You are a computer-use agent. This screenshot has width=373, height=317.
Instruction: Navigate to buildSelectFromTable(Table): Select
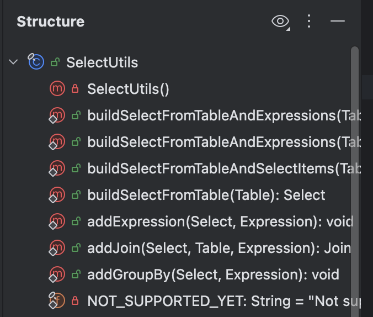206,195
